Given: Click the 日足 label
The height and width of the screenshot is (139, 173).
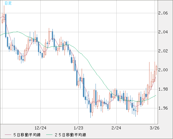Looking at the screenshot, I should coord(8,3).
